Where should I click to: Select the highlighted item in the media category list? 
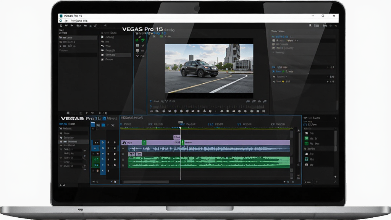click(116, 55)
